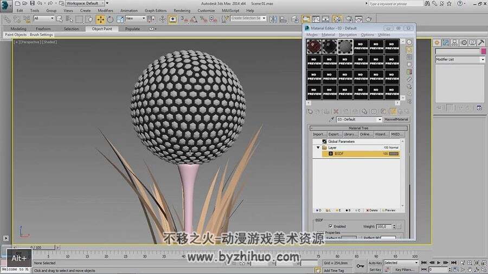Switch to the Populate ribbon tab
Image resolution: width=488 pixels, height=274 pixels.
(132, 29)
